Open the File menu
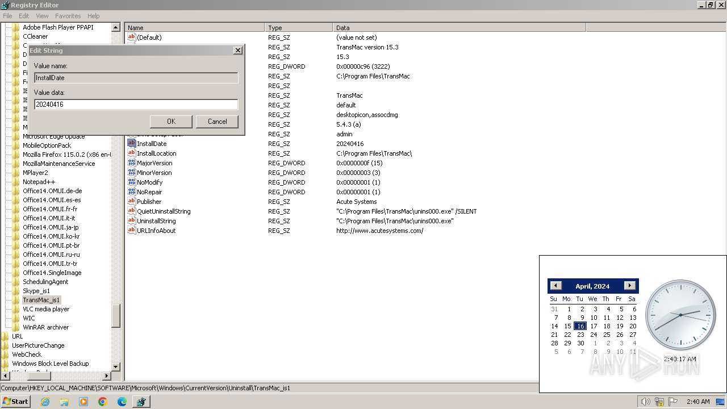This screenshot has height=409, width=727. tap(7, 16)
